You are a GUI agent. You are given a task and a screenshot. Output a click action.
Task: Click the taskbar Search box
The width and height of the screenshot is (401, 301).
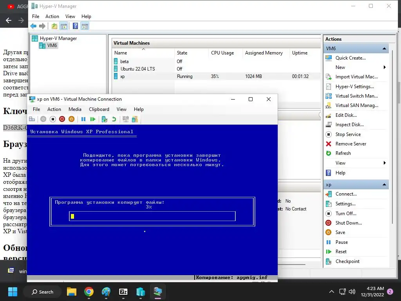[42, 292]
